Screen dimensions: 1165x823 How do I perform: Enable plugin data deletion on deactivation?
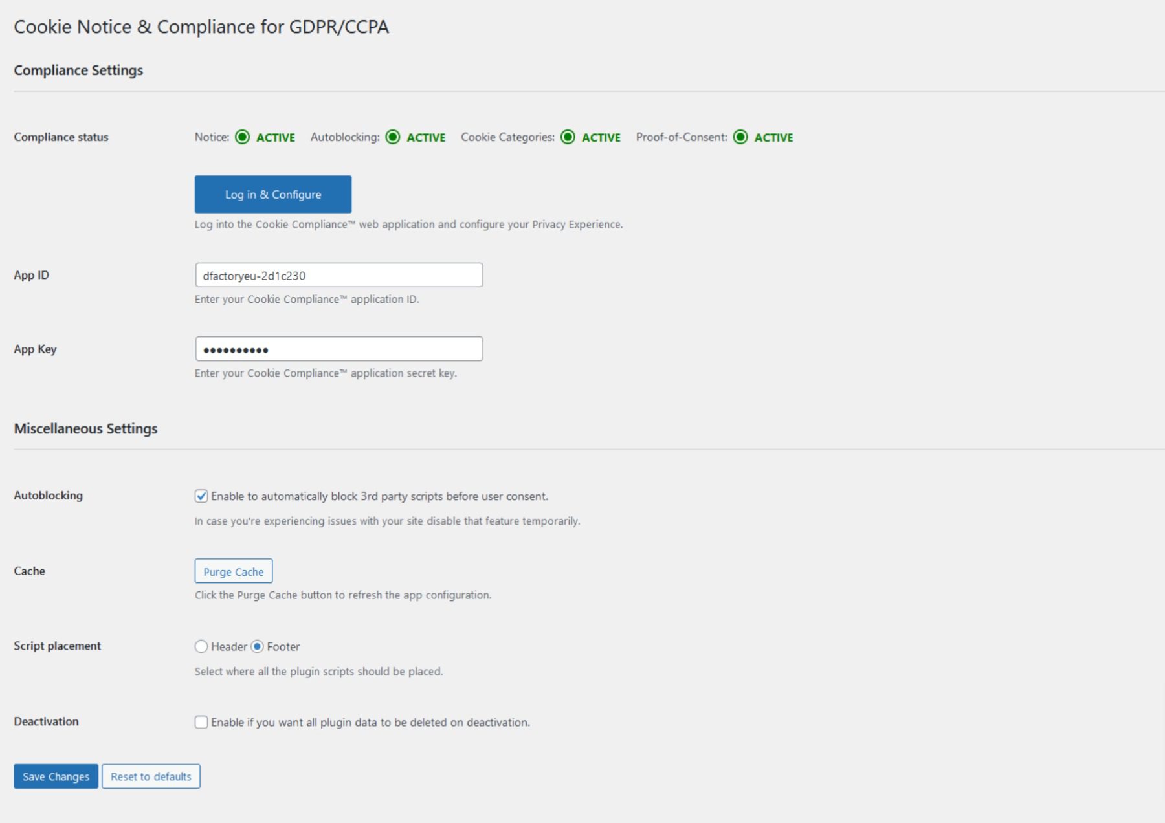(201, 721)
